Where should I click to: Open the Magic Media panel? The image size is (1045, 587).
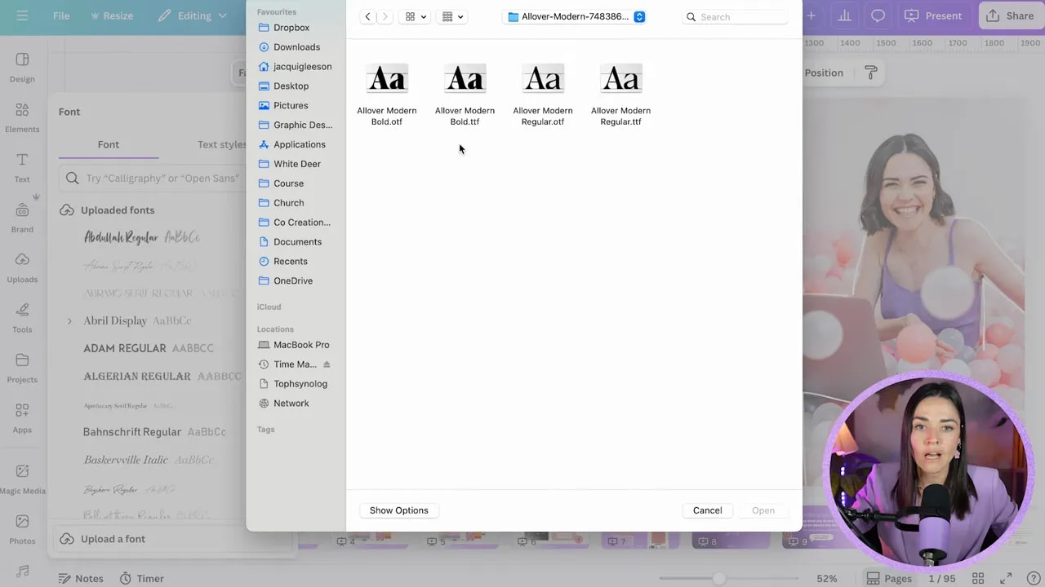[22, 481]
